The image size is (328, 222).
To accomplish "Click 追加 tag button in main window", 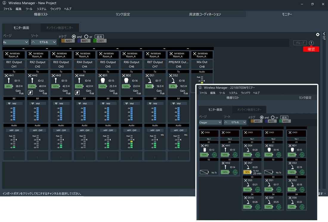I will click(99, 37).
